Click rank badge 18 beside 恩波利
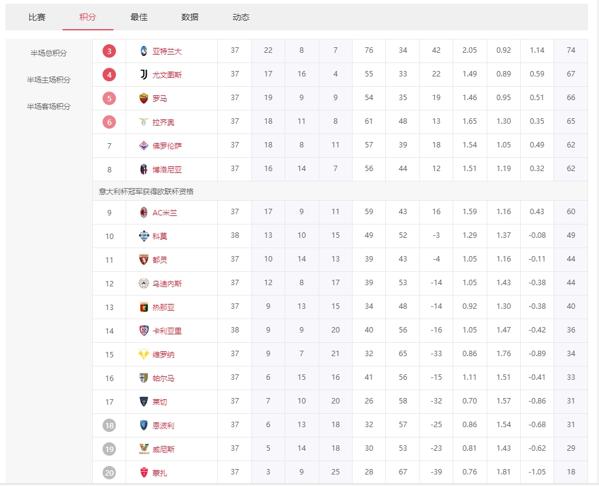Viewport: 599px width, 486px height. [109, 425]
